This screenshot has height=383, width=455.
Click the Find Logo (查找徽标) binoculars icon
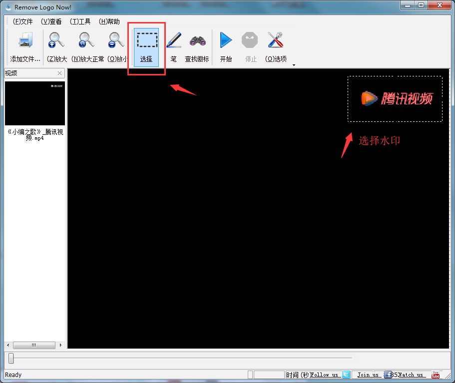198,41
